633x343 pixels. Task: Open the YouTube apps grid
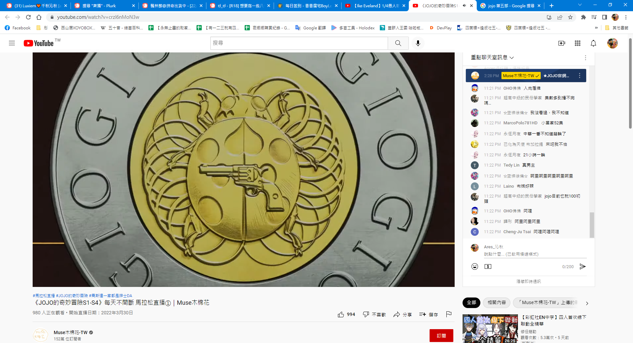pyautogui.click(x=578, y=43)
